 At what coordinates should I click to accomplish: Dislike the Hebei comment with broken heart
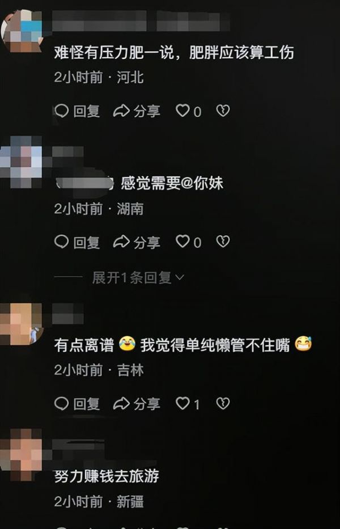coord(223,111)
